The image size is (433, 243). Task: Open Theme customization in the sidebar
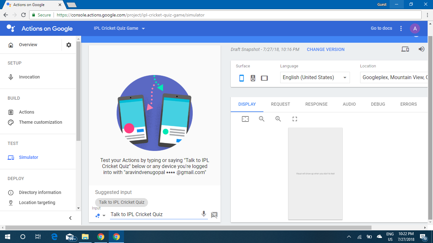point(41,122)
